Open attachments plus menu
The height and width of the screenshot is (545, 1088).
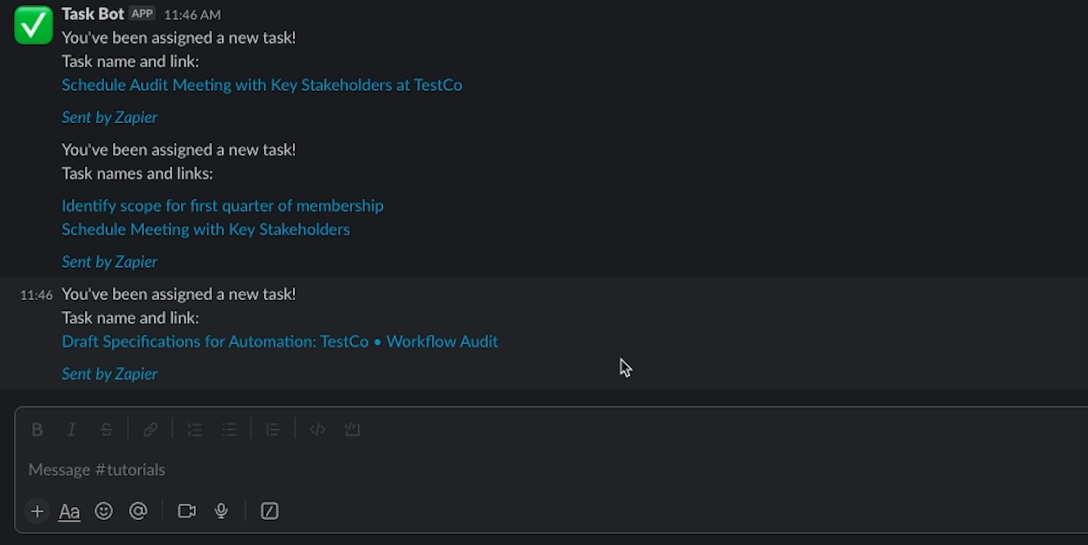coord(37,511)
